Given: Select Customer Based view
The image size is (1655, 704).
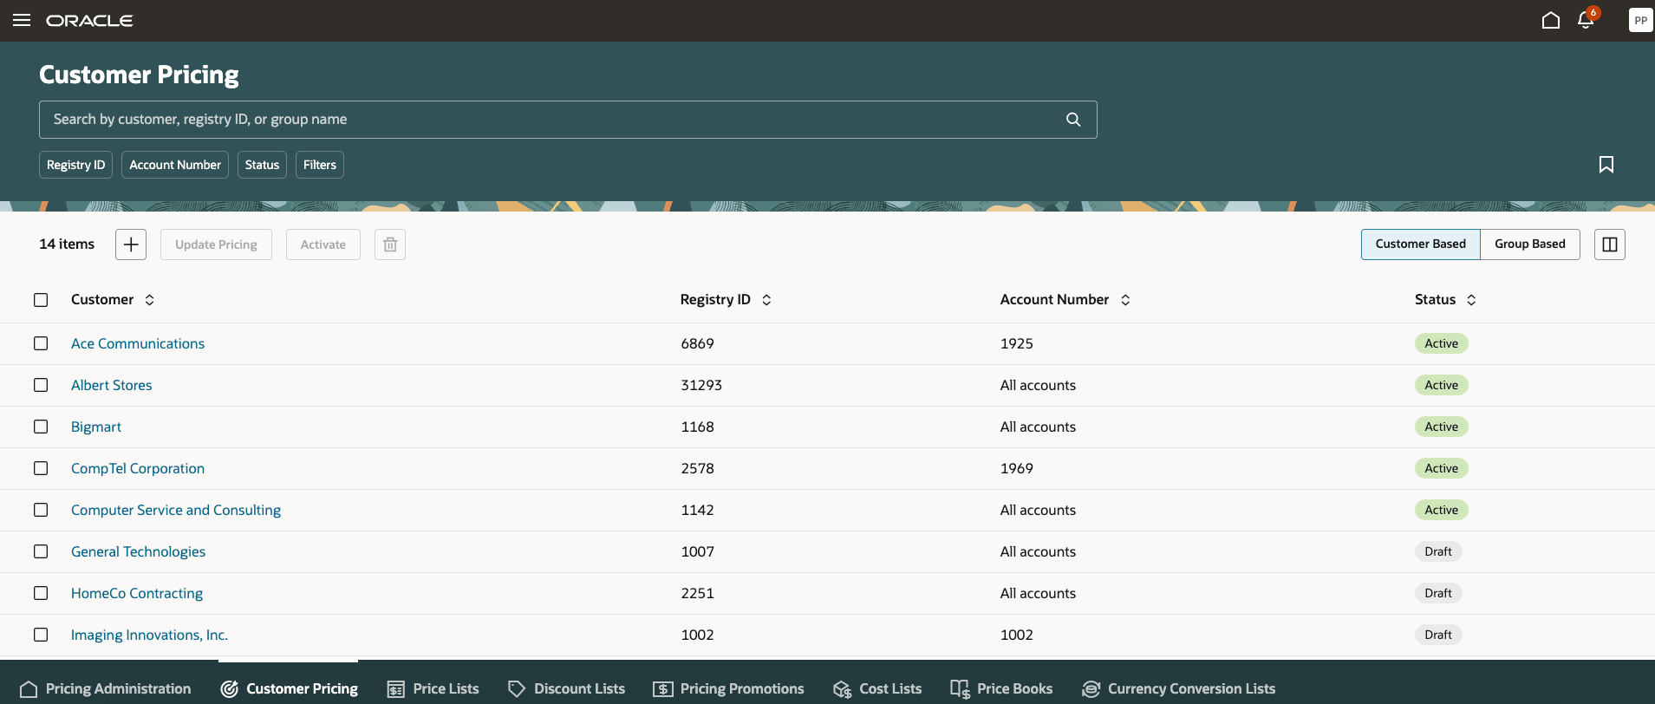Looking at the screenshot, I should [1420, 244].
